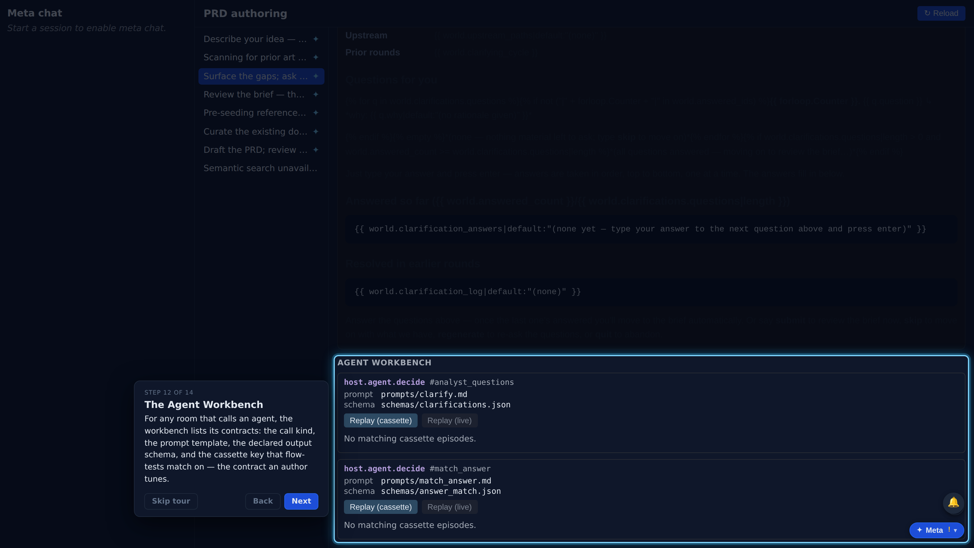Click the world.clarification_answers code block
974x548 pixels.
click(651, 229)
